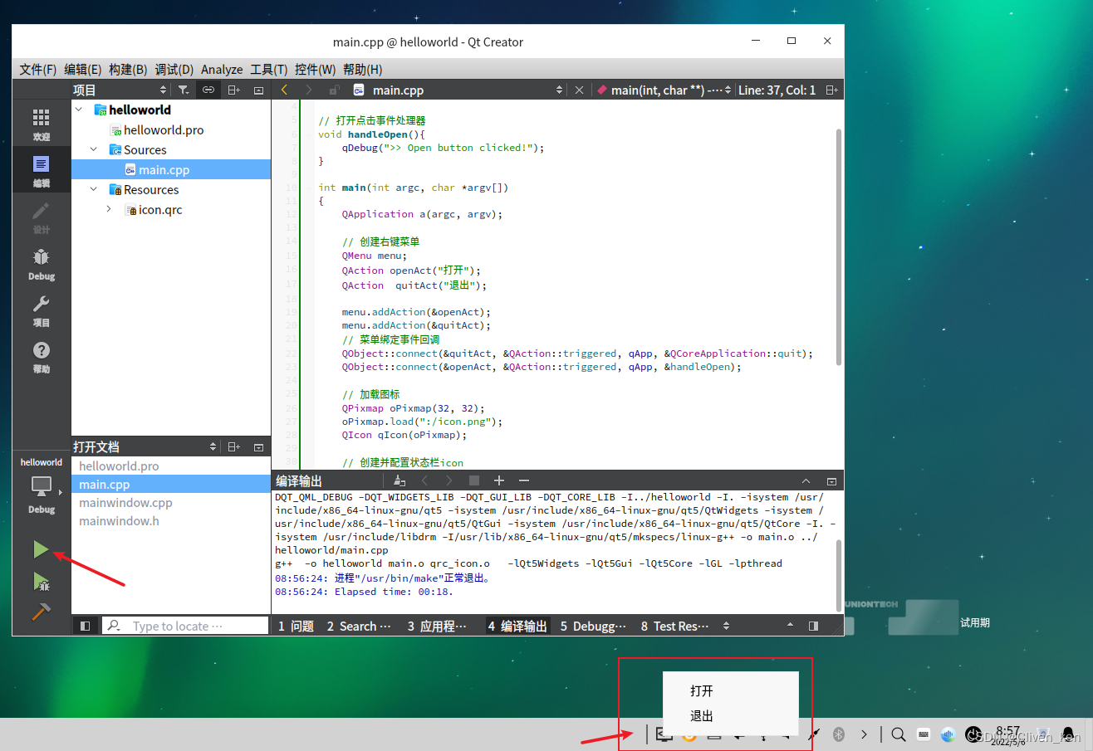Open Design mode (设计)
The width and height of the screenshot is (1093, 751).
(42, 217)
